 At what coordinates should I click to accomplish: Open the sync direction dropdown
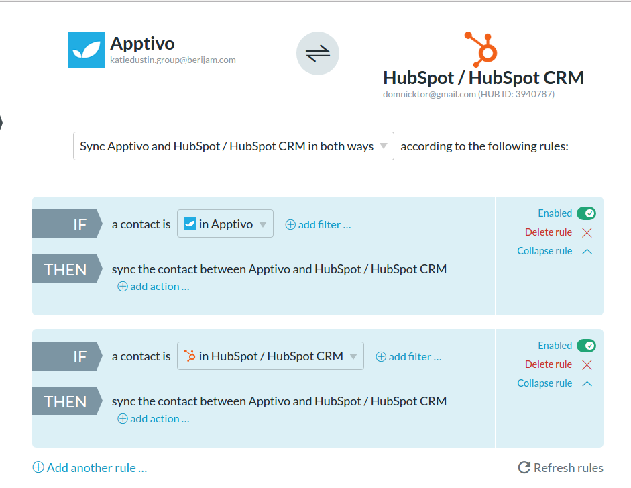pyautogui.click(x=233, y=146)
